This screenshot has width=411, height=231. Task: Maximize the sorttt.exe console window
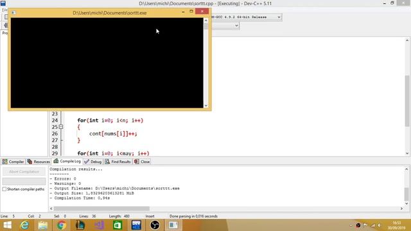coord(191,12)
